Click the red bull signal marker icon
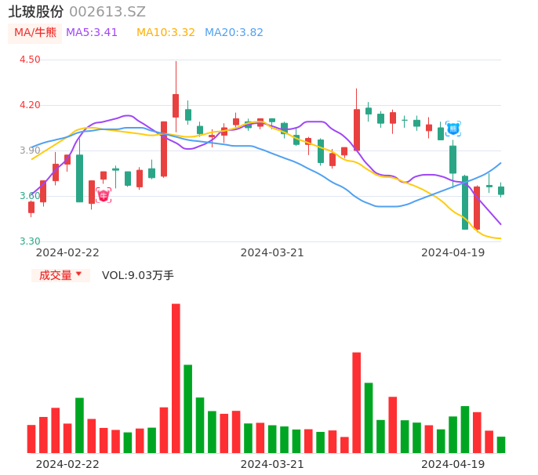This screenshot has height=475, width=538. [103, 195]
